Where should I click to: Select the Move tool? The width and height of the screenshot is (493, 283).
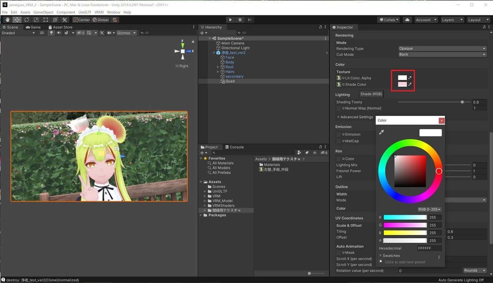coord(17,20)
